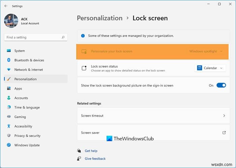Viewport: 236px width, 168px height.
Task: Click the Privacy & security shield icon
Action: point(9,135)
